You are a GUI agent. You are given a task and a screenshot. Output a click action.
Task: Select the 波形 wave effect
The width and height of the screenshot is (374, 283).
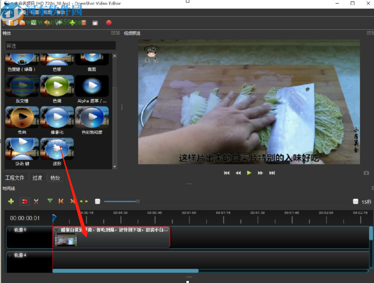pos(57,152)
